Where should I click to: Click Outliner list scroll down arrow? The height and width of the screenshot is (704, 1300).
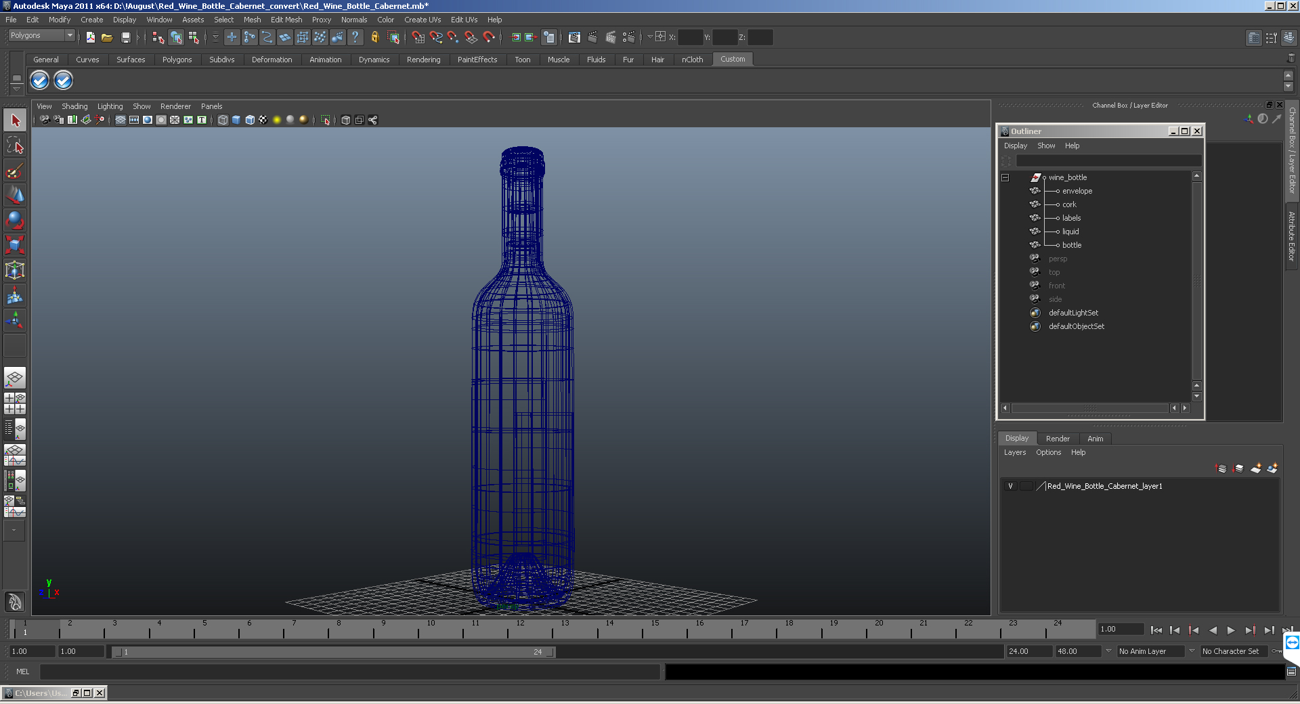1196,397
